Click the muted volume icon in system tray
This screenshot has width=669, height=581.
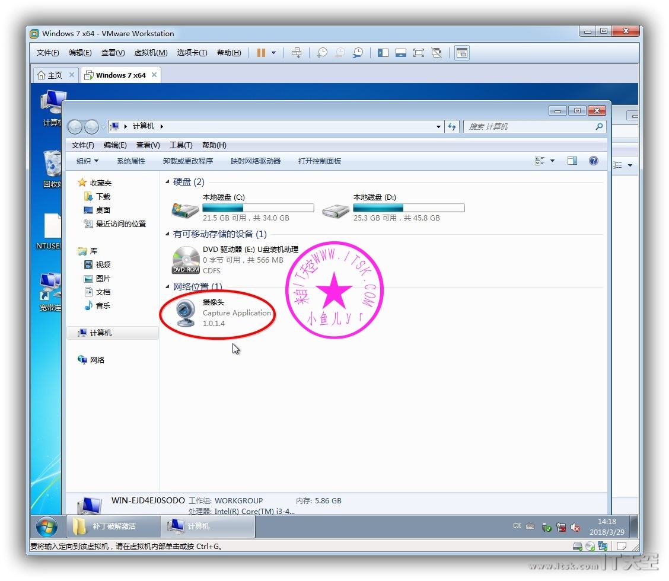pyautogui.click(x=575, y=527)
